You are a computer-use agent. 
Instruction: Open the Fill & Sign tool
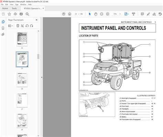click(154, 14)
